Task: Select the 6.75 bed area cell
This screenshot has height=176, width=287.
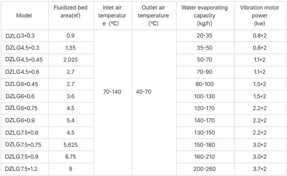Action: (70, 157)
